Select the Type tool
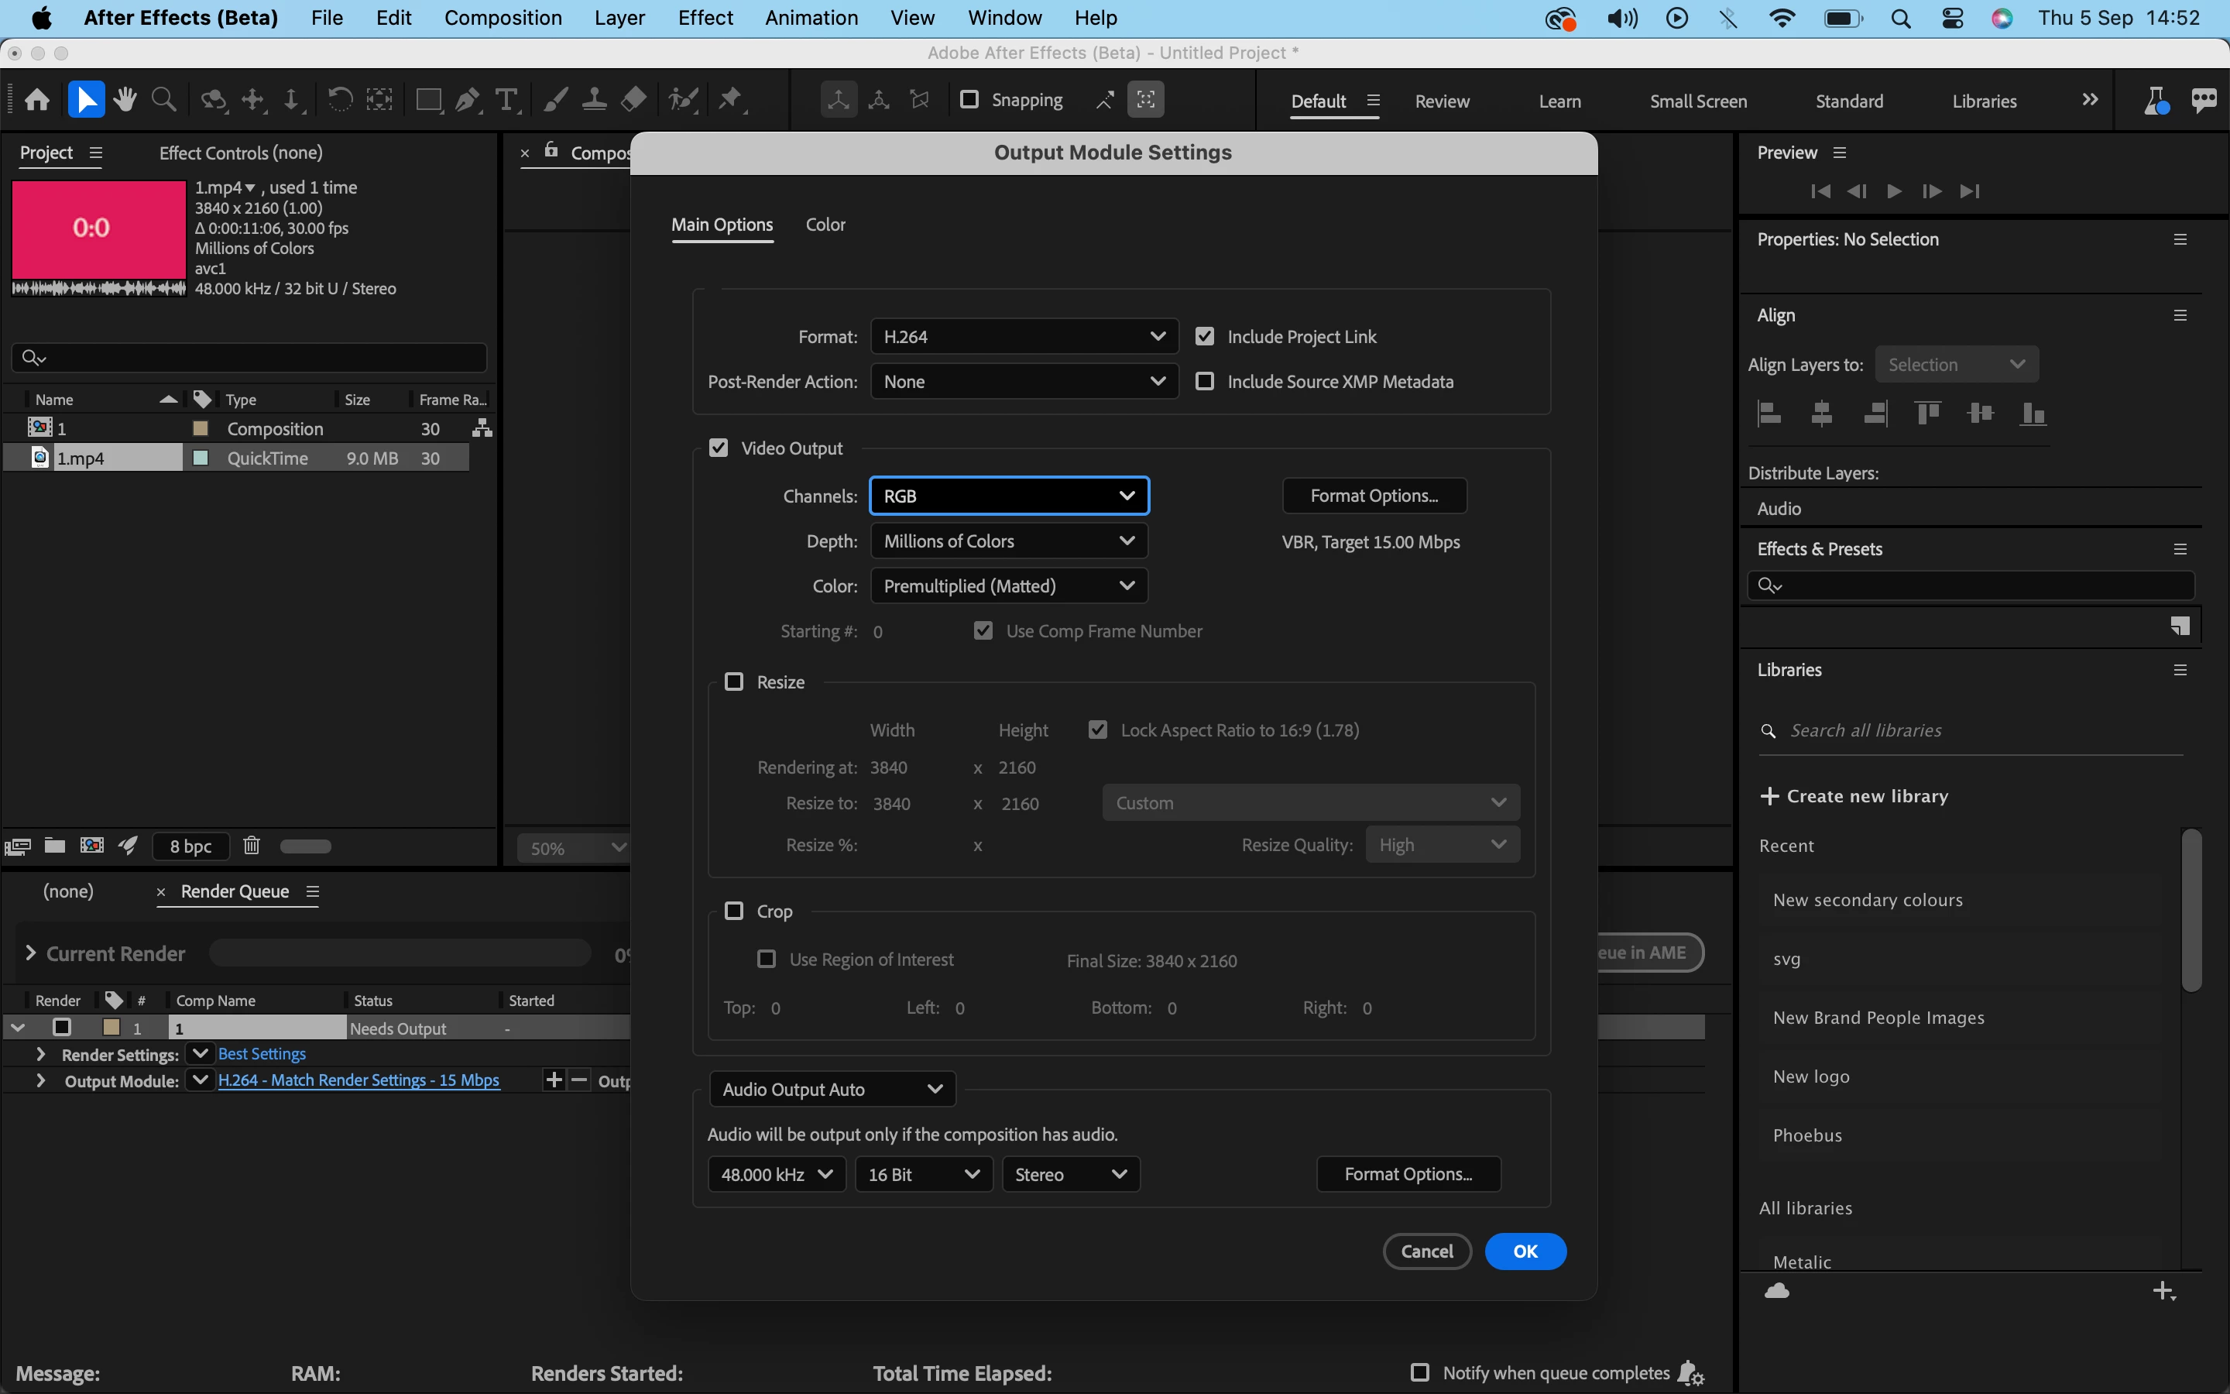The height and width of the screenshot is (1394, 2230). coord(506,100)
